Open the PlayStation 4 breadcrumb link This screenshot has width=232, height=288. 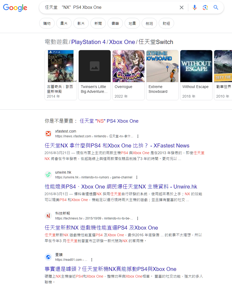pyautogui.click(x=88, y=42)
